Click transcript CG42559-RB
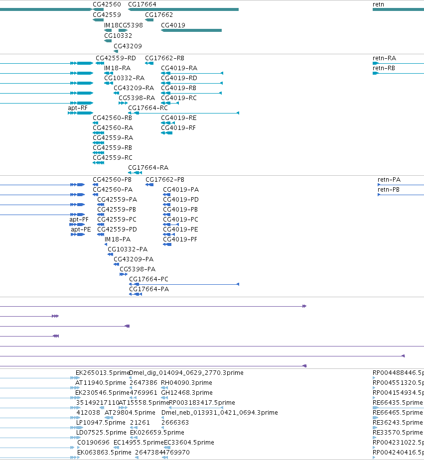Screen dimensions: 424x460 [112, 148]
